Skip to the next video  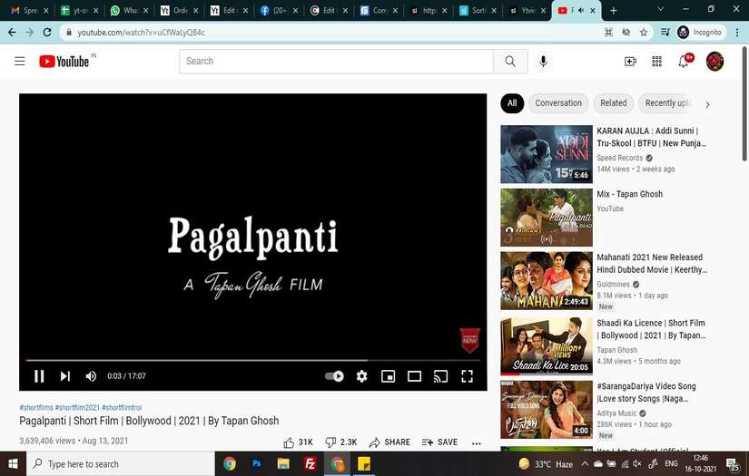[x=65, y=376]
